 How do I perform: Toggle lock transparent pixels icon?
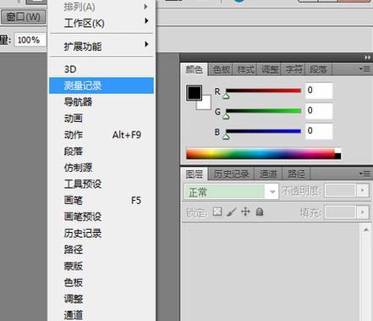[x=217, y=212]
